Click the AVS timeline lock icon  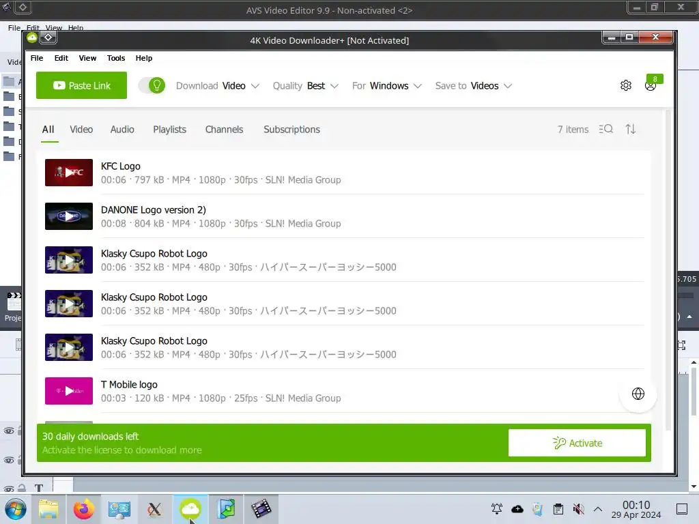[21, 489]
